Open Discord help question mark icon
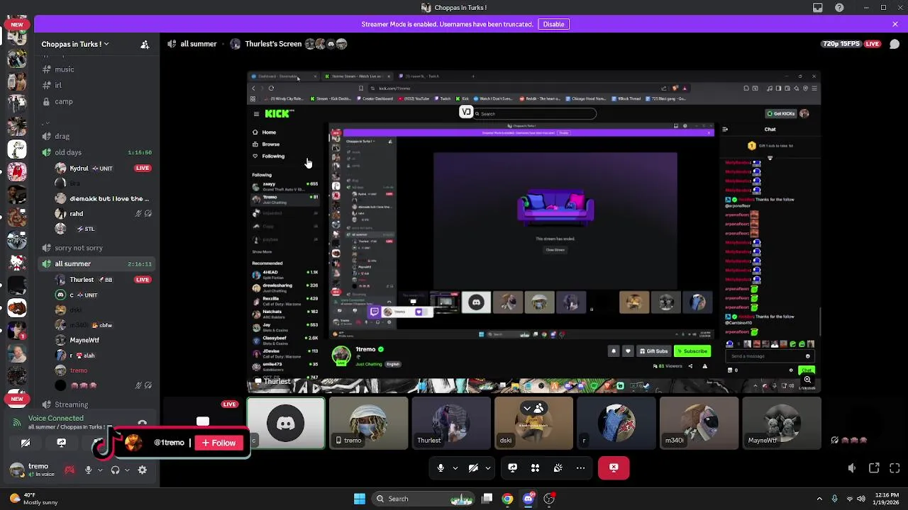 click(x=839, y=8)
